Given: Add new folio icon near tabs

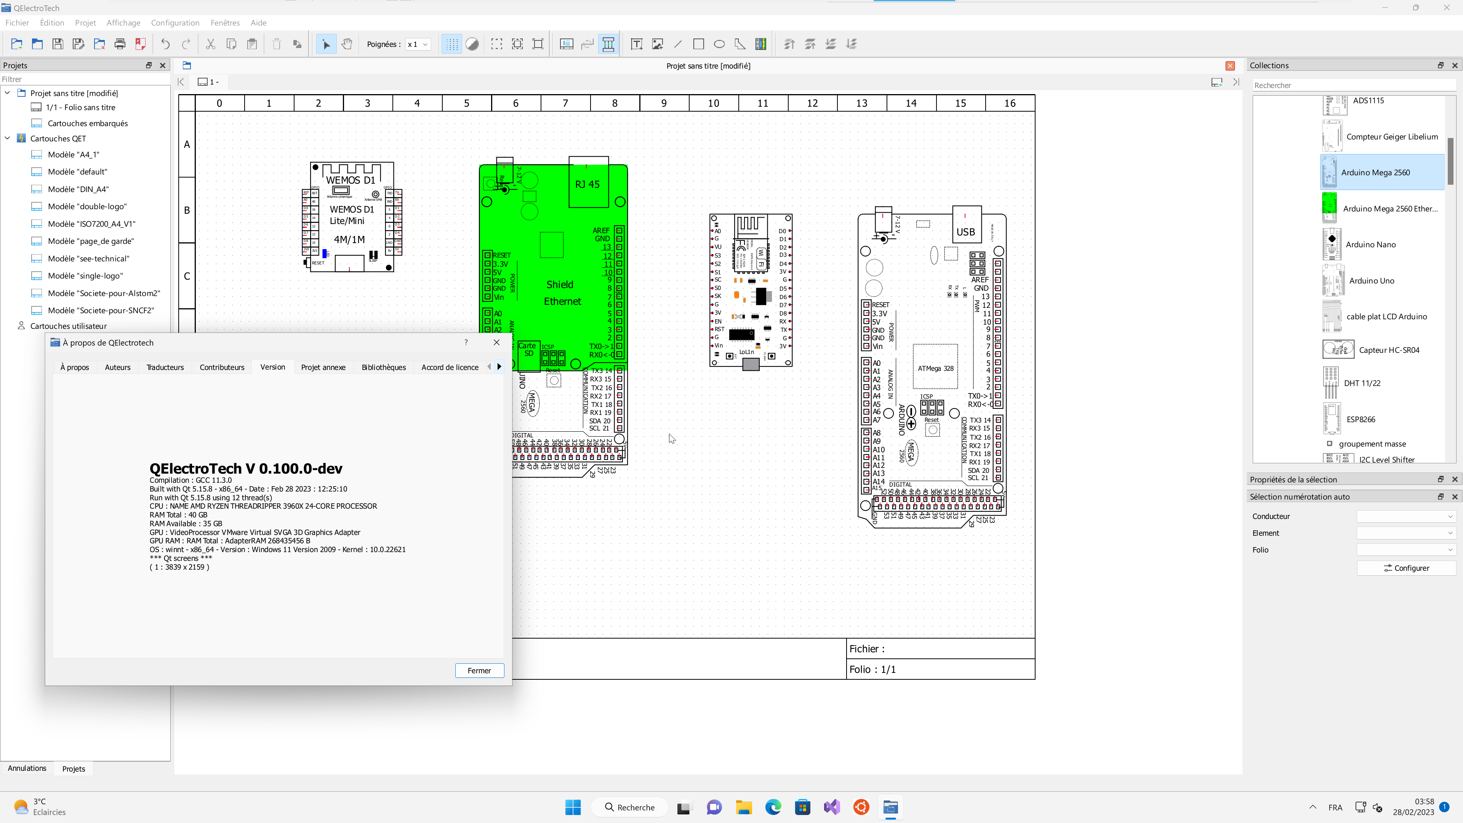Looking at the screenshot, I should tap(1216, 82).
